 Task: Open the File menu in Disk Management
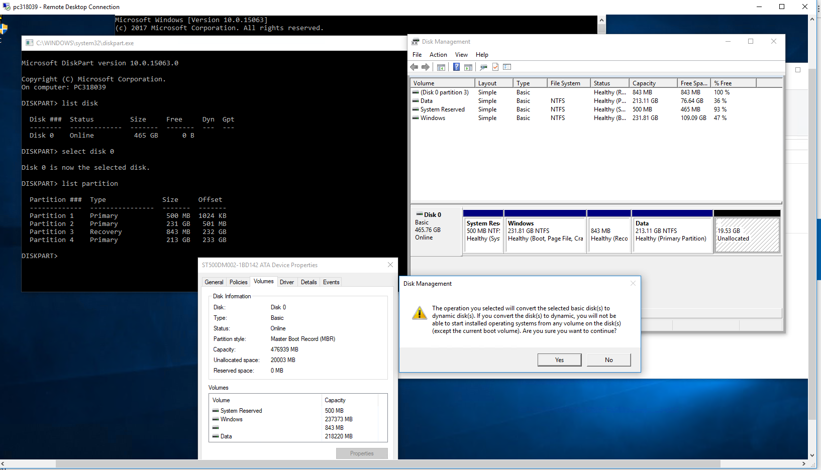[417, 55]
